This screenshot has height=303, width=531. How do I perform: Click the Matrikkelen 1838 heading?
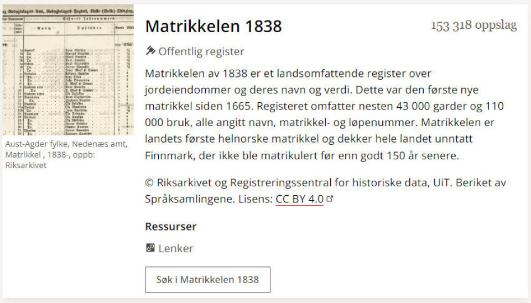pyautogui.click(x=214, y=26)
